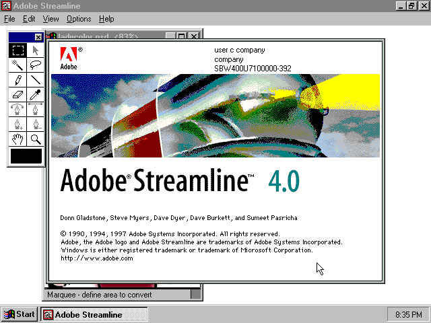Screen dimensions: 431x323
Task: Click the black paint color swatch
Action: pyautogui.click(x=26, y=156)
